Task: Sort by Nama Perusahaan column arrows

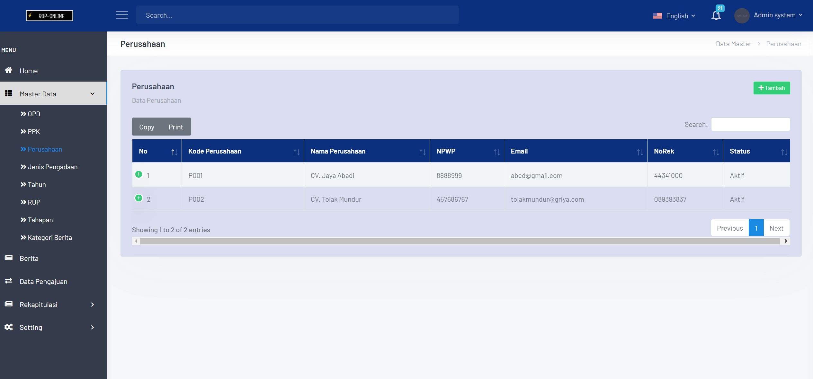Action: pos(423,152)
